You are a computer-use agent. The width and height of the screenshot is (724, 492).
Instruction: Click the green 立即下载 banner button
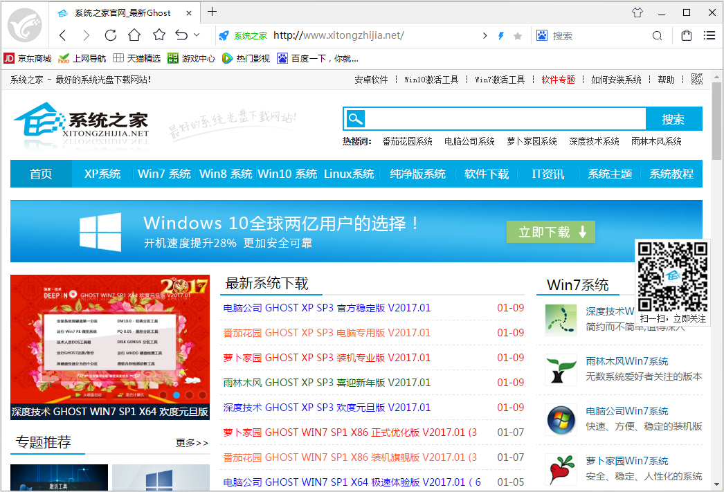pos(550,233)
